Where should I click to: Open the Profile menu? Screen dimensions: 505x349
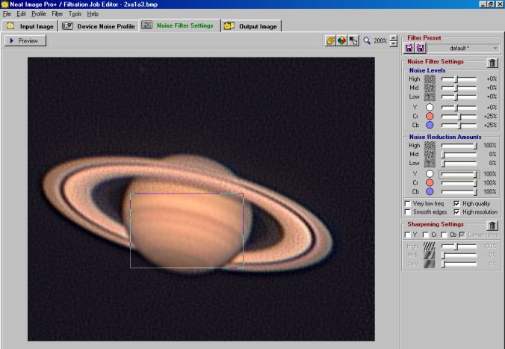tap(38, 13)
